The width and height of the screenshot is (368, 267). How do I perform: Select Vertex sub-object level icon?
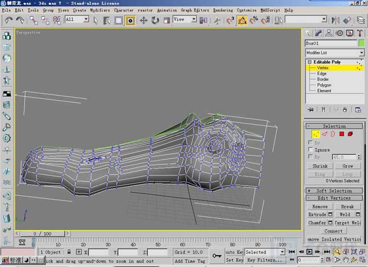pos(316,134)
